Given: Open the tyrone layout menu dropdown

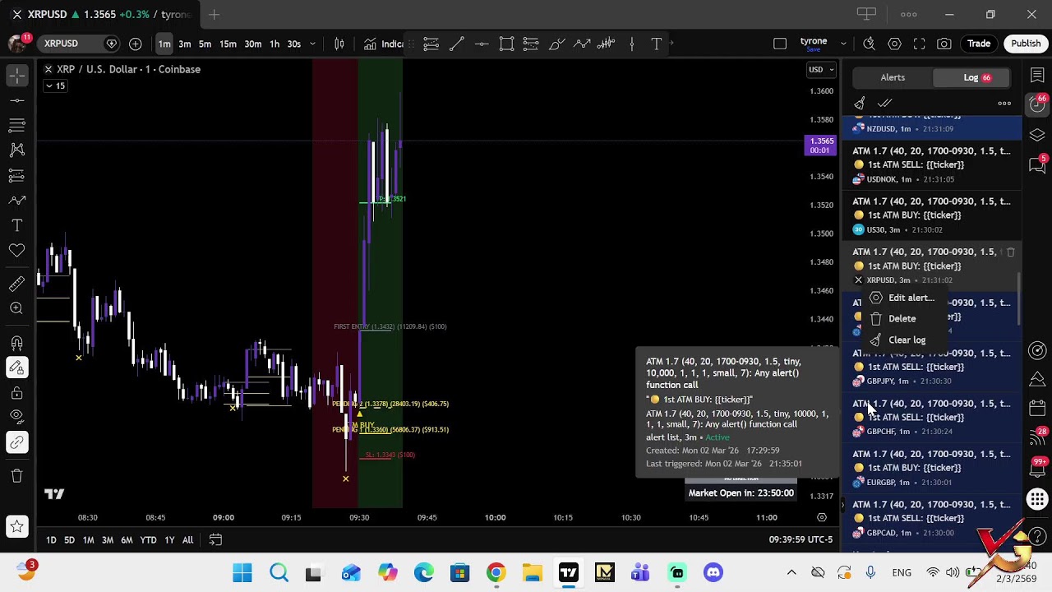Looking at the screenshot, I should [843, 44].
